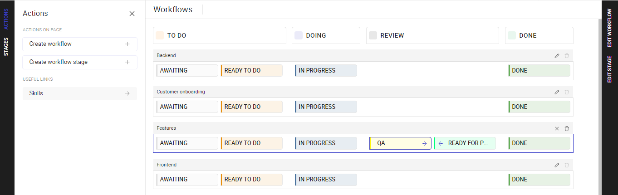Click trash icon for Features workflow
618x195 pixels.
tap(566, 128)
